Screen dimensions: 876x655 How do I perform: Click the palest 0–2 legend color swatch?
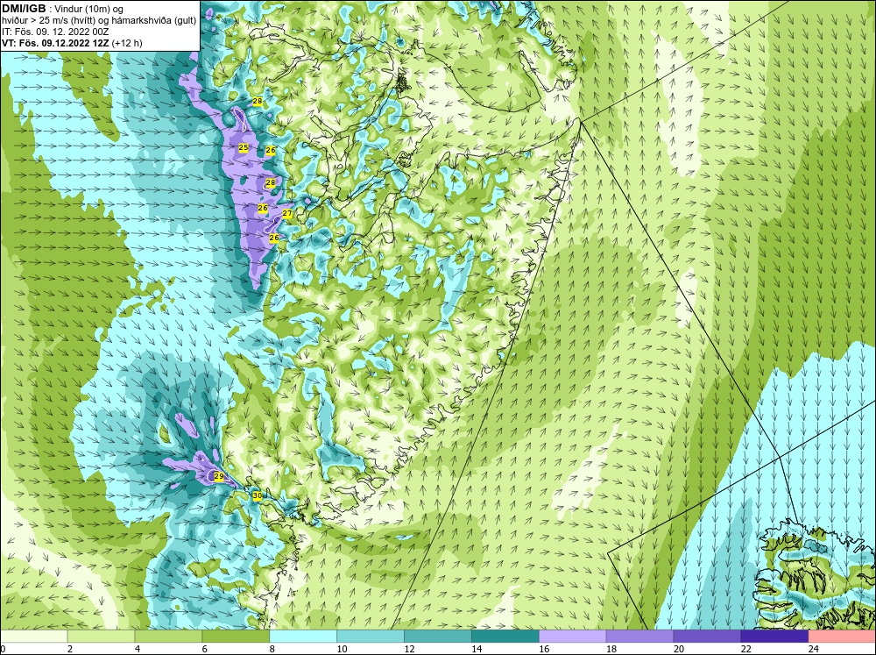coord(33,637)
